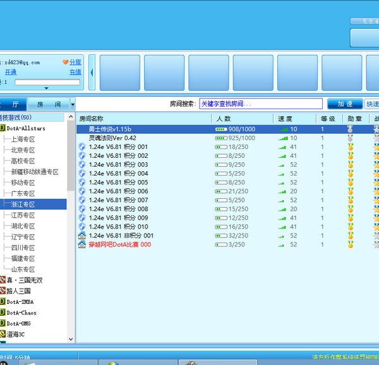379x365 pixels.
Task: Click the 充值 link
Action: tap(75, 72)
